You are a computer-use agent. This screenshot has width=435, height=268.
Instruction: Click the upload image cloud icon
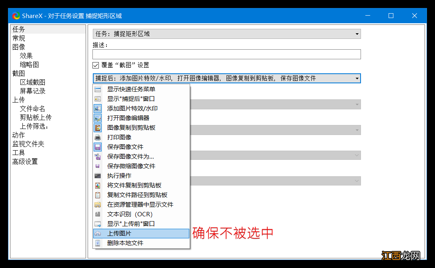click(98, 234)
